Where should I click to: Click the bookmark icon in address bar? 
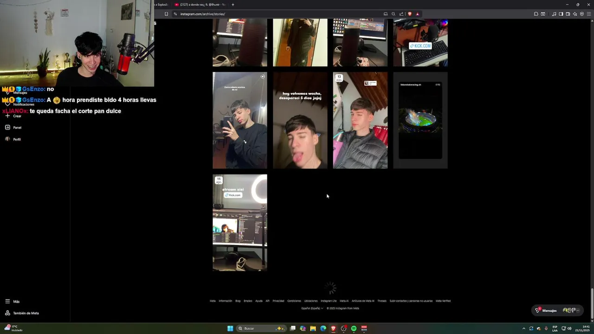[166, 14]
